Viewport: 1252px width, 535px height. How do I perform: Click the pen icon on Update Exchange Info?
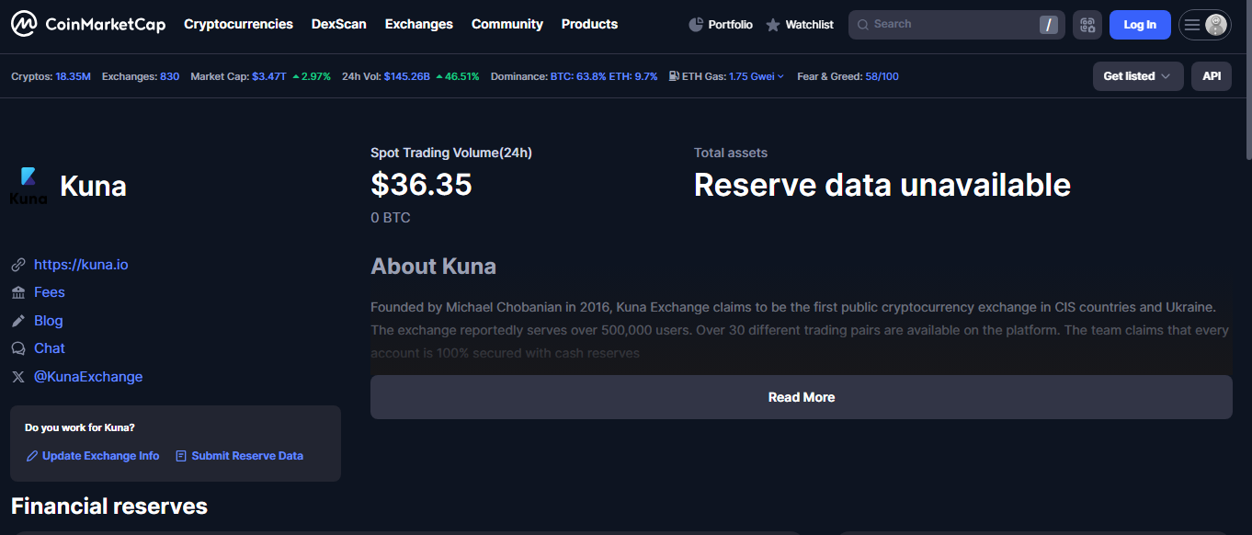pos(32,456)
